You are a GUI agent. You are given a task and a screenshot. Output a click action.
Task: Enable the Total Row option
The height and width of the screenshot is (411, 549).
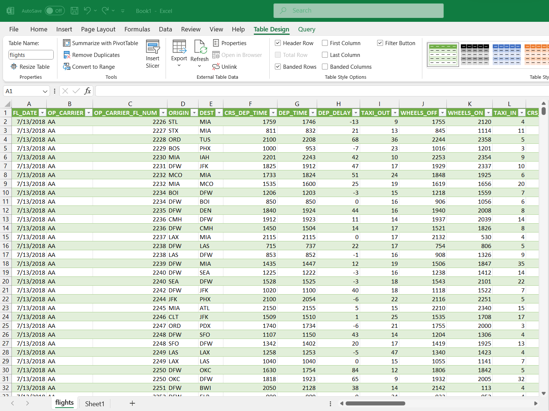[278, 55]
